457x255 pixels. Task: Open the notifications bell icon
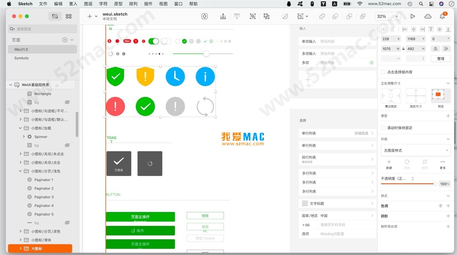443,16
